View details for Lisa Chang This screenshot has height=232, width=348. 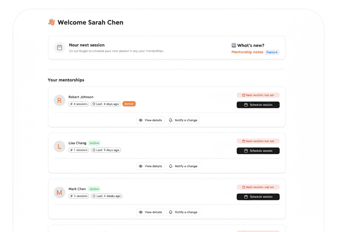pos(150,166)
